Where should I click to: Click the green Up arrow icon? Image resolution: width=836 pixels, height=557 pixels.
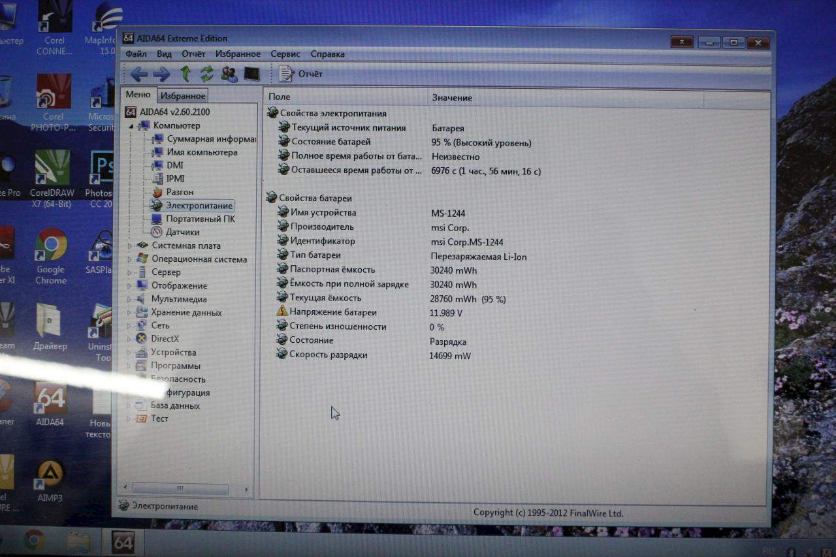coord(185,74)
